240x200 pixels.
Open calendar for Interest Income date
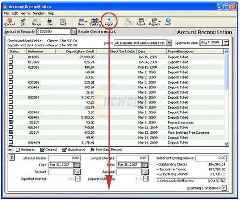click(x=77, y=165)
